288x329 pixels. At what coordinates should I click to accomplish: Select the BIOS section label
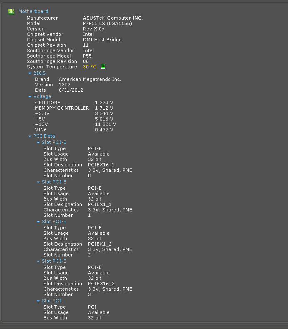click(40, 73)
